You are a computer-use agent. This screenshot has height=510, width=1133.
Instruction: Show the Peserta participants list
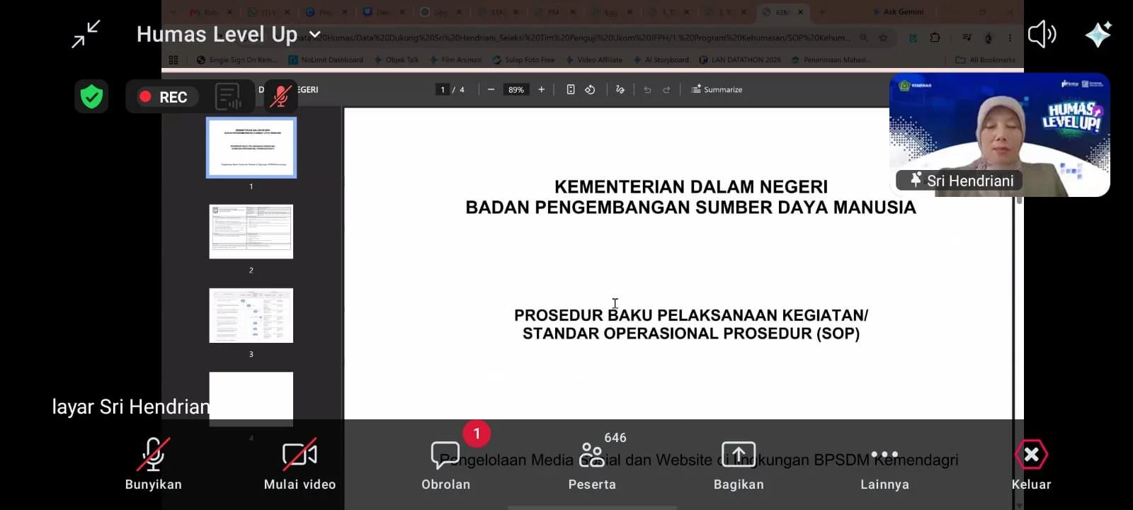[x=592, y=465]
